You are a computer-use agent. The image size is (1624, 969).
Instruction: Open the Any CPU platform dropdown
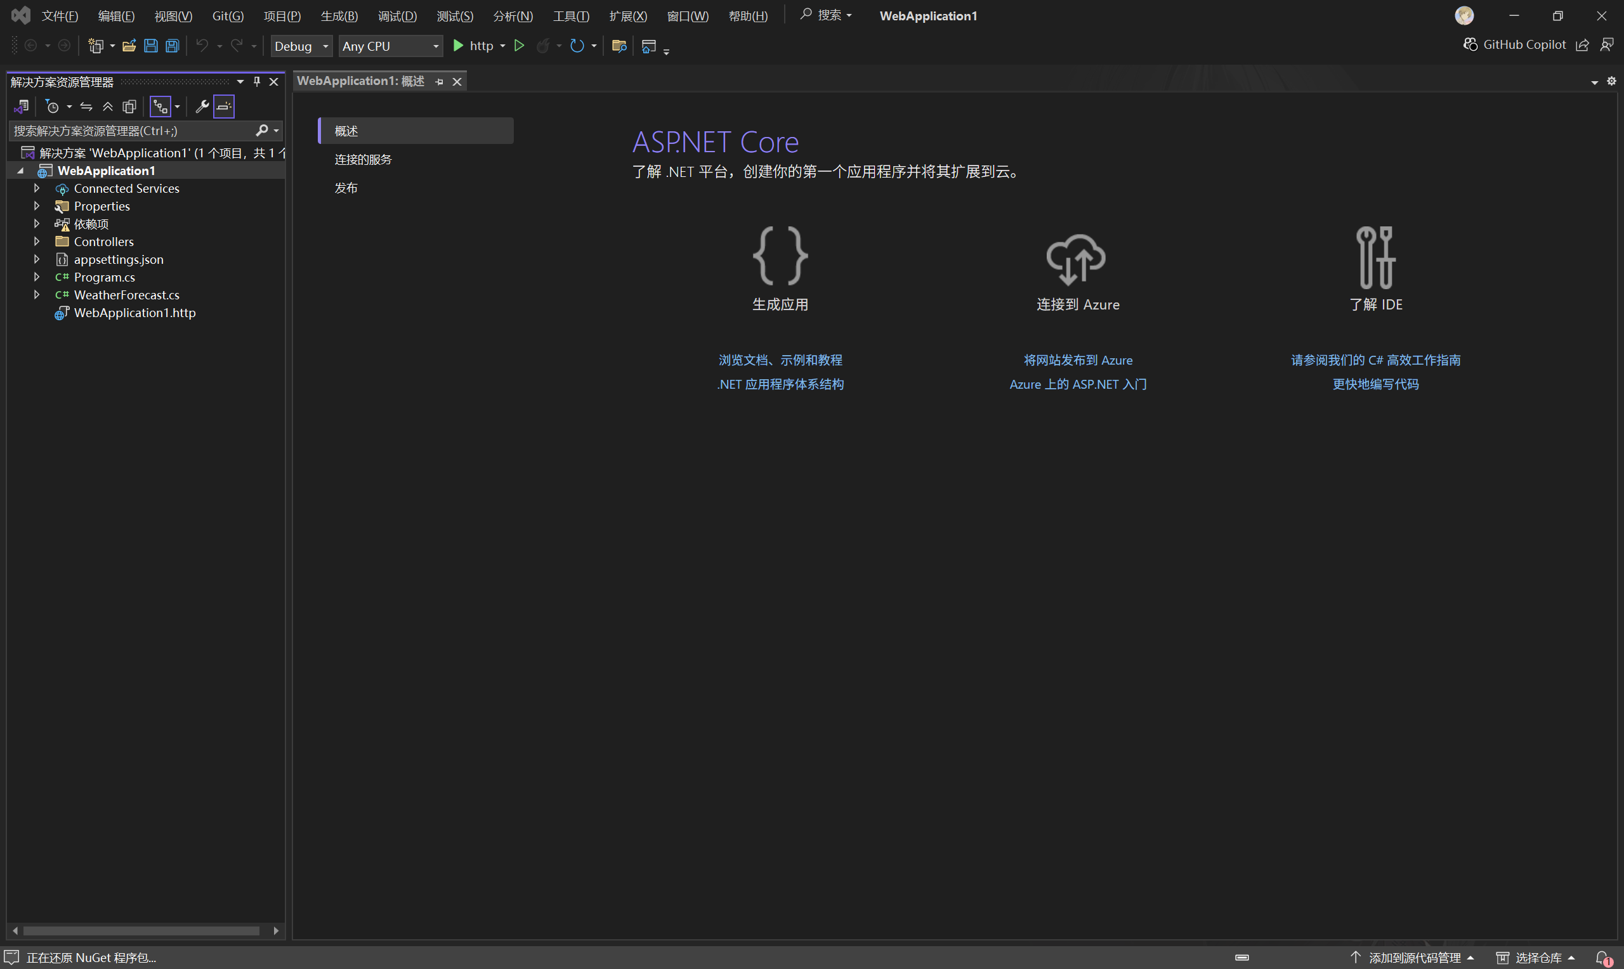[390, 46]
